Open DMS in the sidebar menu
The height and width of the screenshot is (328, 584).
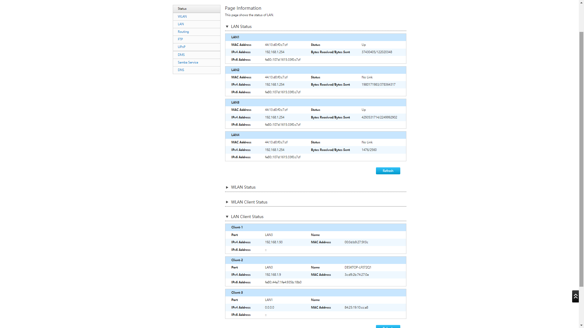(x=181, y=55)
